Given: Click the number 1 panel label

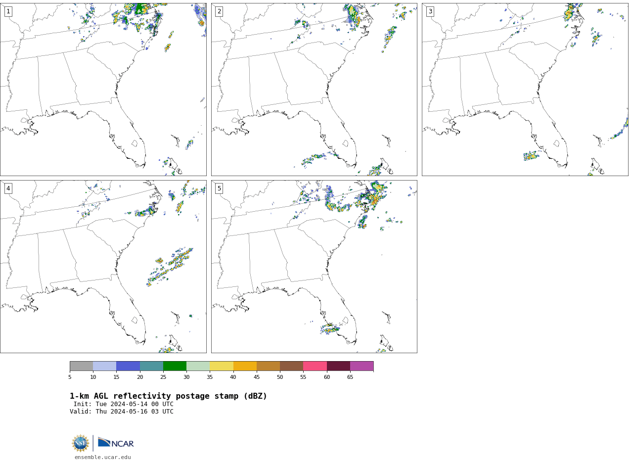Looking at the screenshot, I should [x=8, y=11].
